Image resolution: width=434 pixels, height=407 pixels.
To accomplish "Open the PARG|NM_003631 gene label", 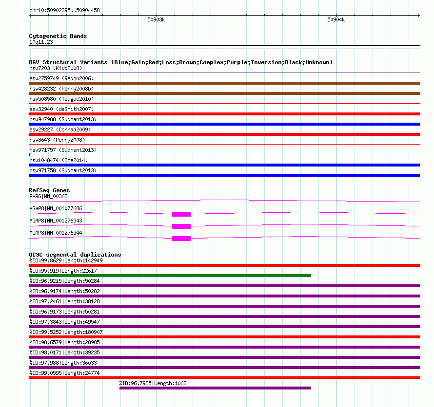I will [50, 197].
